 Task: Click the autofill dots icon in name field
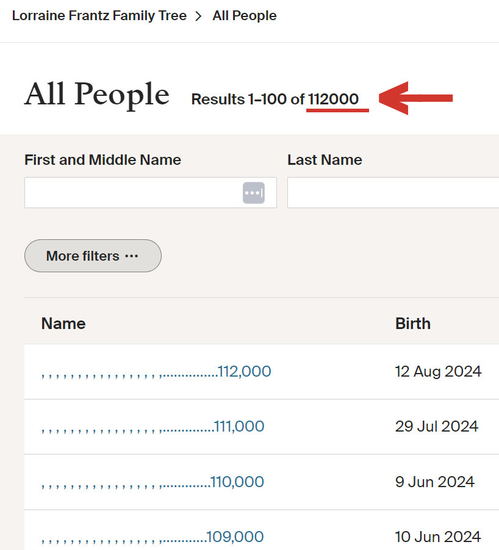pyautogui.click(x=253, y=192)
